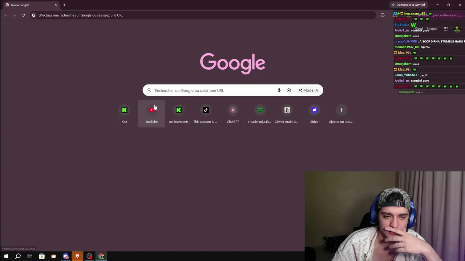Open the TikTok "This account is" shortcut
Screen dimensions: 465x261
[x=206, y=114]
